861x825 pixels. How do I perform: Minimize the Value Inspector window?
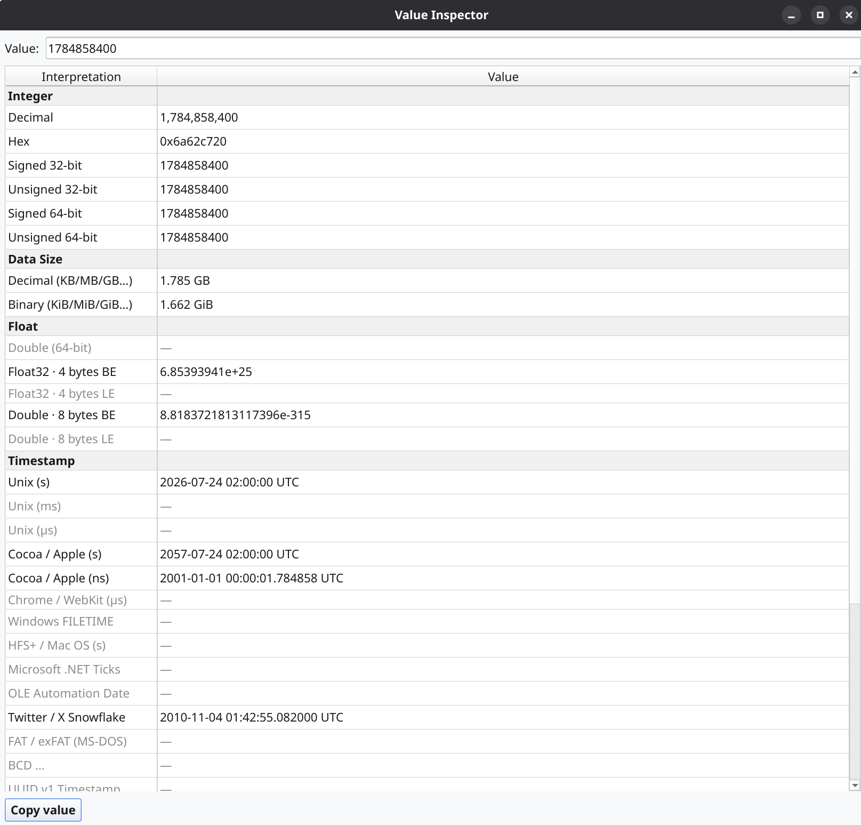click(x=791, y=15)
